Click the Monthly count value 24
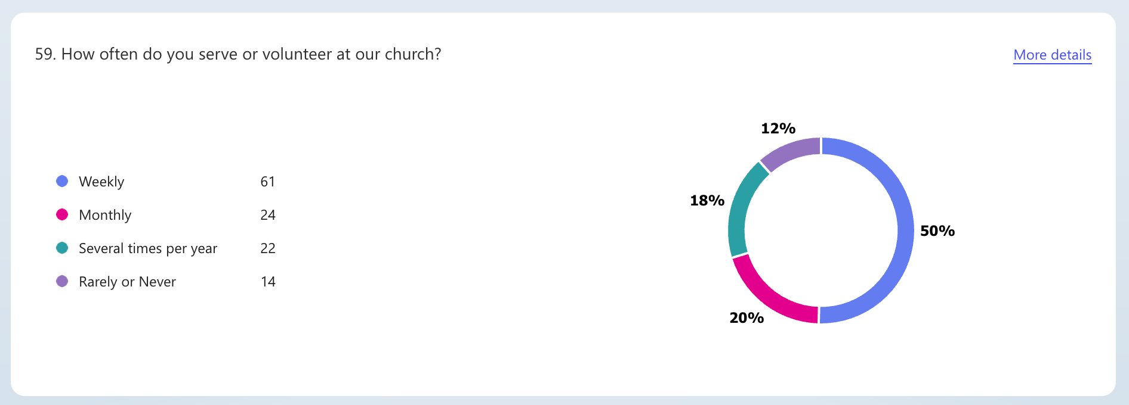 [268, 215]
